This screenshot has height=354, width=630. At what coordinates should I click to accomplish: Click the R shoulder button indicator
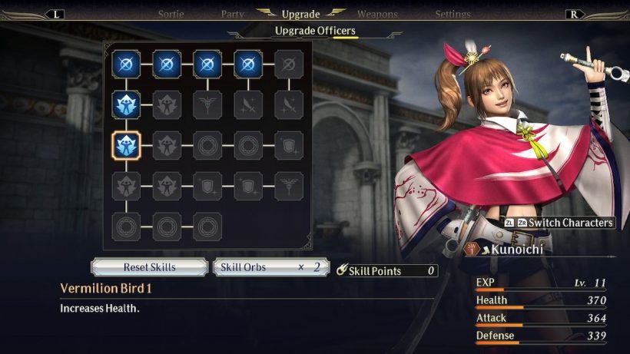click(x=574, y=15)
